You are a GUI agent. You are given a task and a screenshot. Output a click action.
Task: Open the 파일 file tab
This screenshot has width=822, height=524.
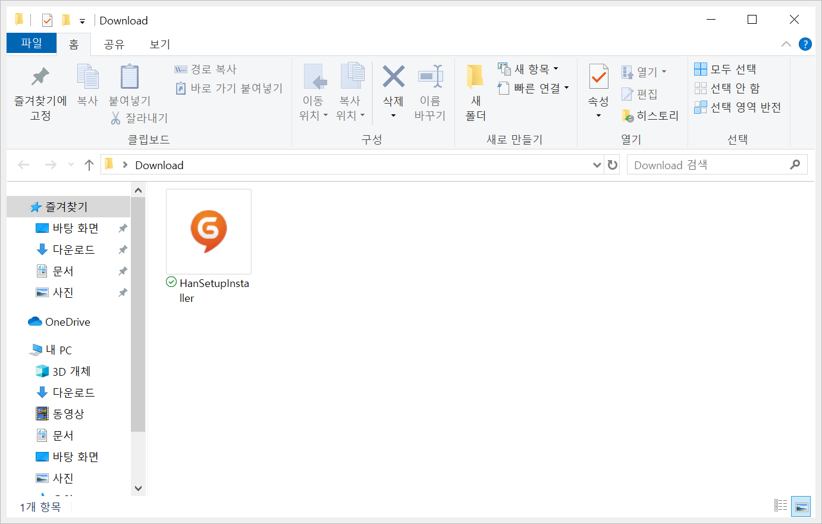click(x=32, y=43)
